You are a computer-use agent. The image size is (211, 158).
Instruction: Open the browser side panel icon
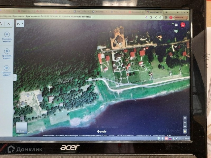[166, 17]
